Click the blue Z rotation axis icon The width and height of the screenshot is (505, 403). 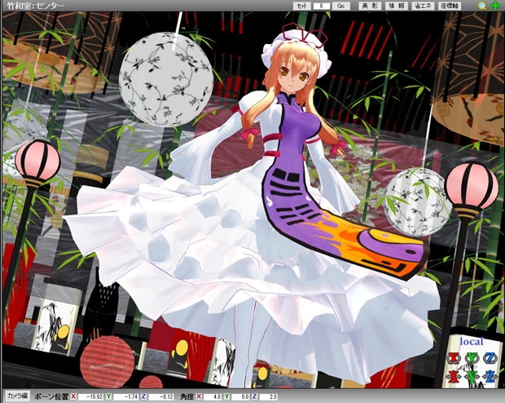[490, 358]
